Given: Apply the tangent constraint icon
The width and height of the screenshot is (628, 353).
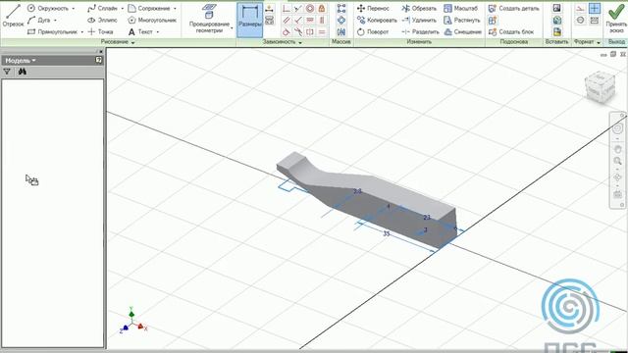Looking at the screenshot, I should pos(287,31).
